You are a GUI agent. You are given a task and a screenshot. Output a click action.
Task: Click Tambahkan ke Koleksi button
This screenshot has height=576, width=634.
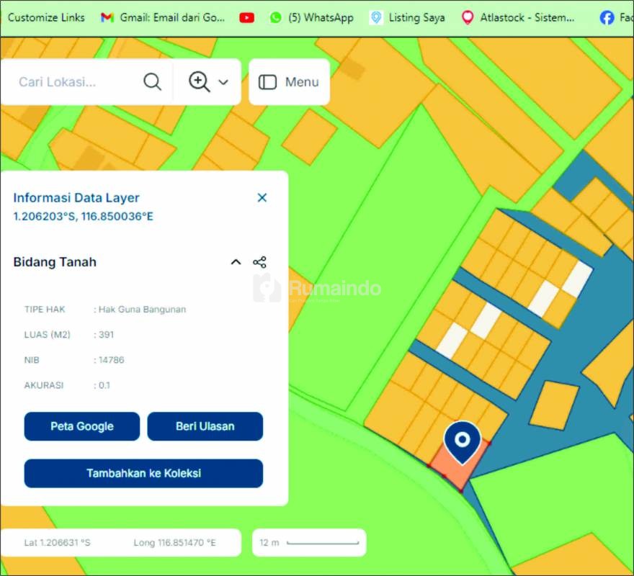[x=143, y=474]
